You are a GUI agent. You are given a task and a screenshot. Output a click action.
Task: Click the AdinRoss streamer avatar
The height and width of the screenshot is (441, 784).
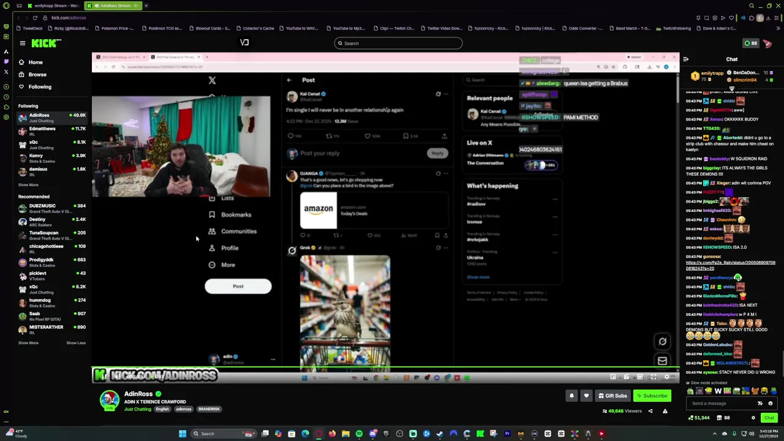click(x=110, y=400)
